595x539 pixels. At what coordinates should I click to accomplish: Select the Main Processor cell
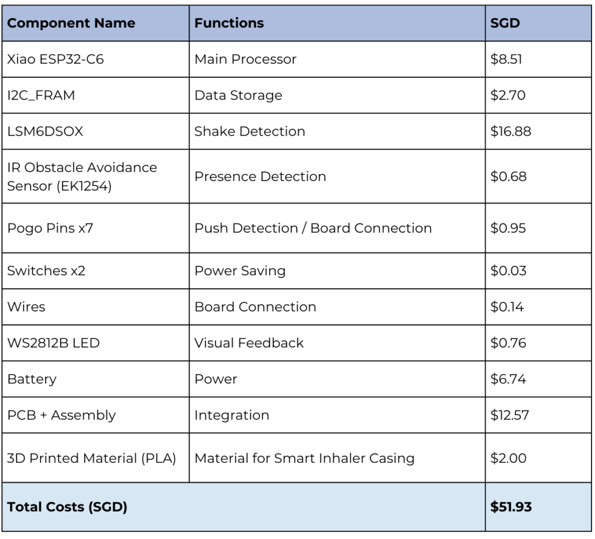(245, 59)
